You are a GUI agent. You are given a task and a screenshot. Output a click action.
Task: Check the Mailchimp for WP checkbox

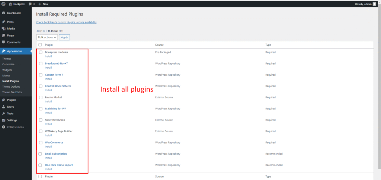pos(41,109)
